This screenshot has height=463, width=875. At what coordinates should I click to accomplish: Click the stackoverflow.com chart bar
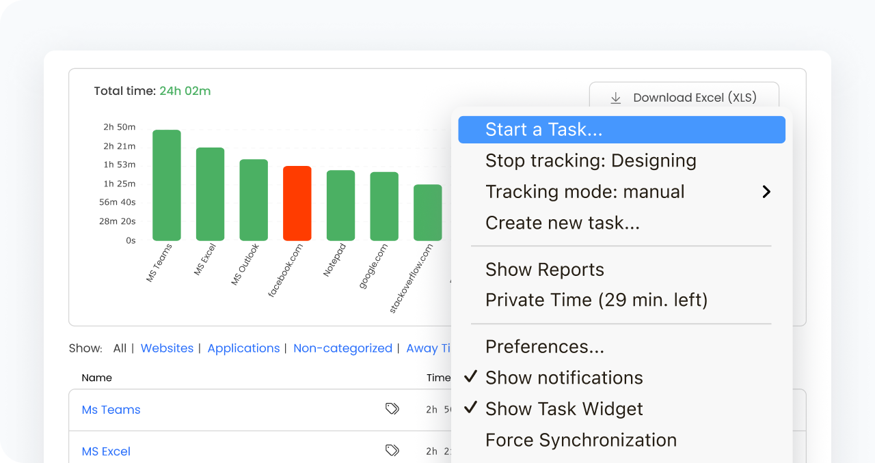[x=428, y=212]
